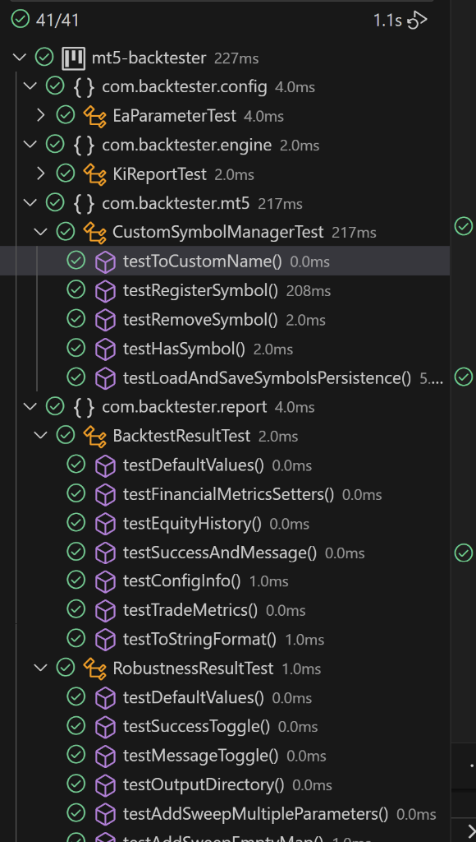Select the testConfigInfo() label
This screenshot has width=476, height=842.
click(x=181, y=581)
